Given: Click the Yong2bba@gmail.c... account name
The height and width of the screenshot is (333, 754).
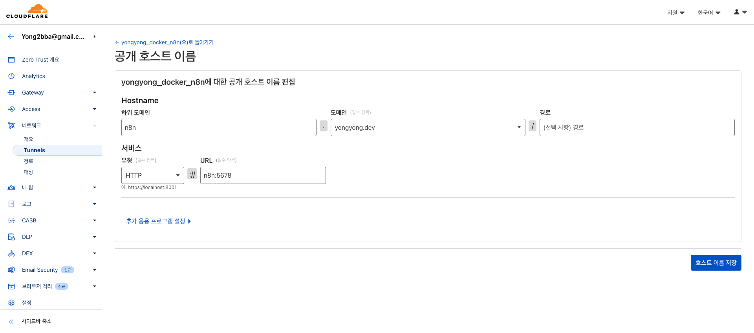Looking at the screenshot, I should coord(53,36).
